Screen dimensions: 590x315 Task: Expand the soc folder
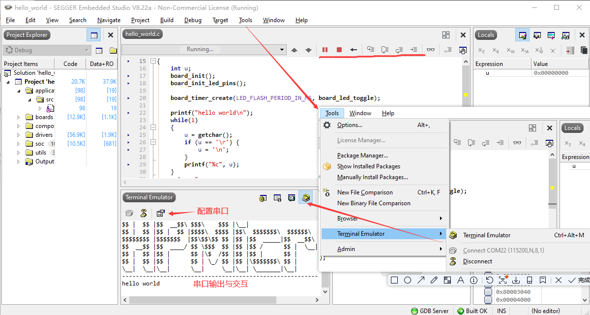(x=19, y=144)
